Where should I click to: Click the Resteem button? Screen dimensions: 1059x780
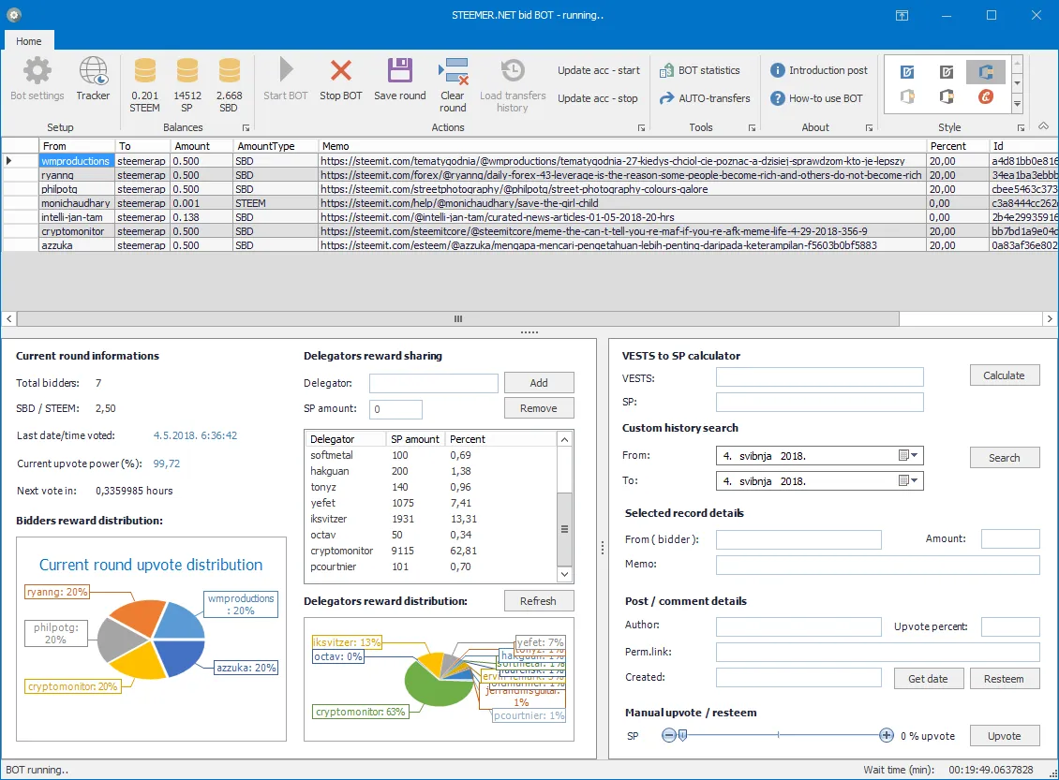[1005, 679]
